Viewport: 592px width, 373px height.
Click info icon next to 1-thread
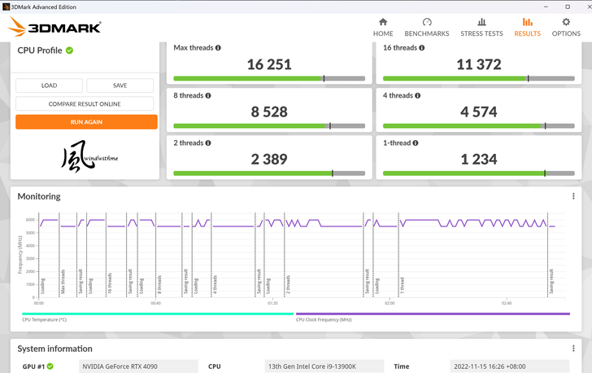click(x=418, y=143)
